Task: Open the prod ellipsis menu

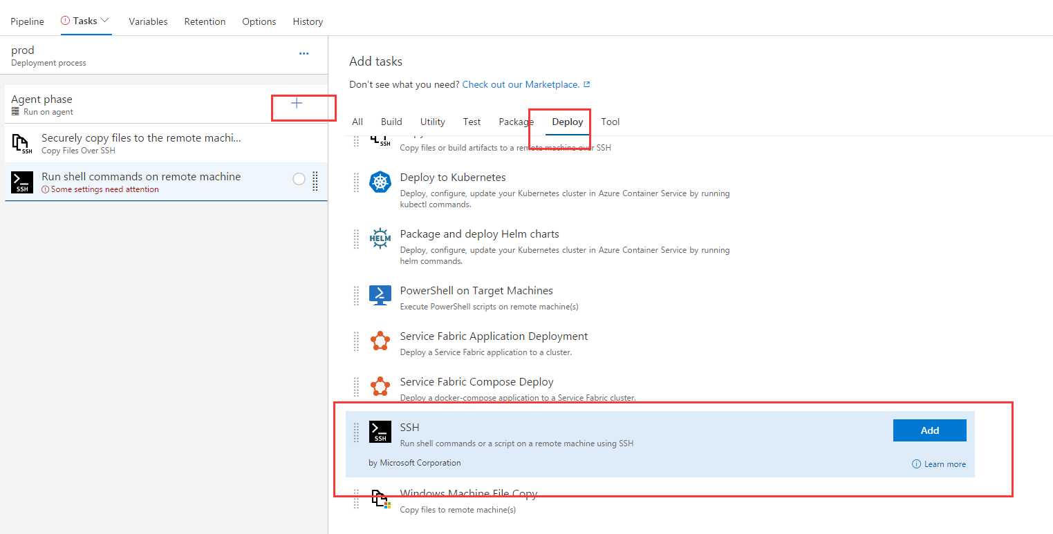Action: coord(304,53)
